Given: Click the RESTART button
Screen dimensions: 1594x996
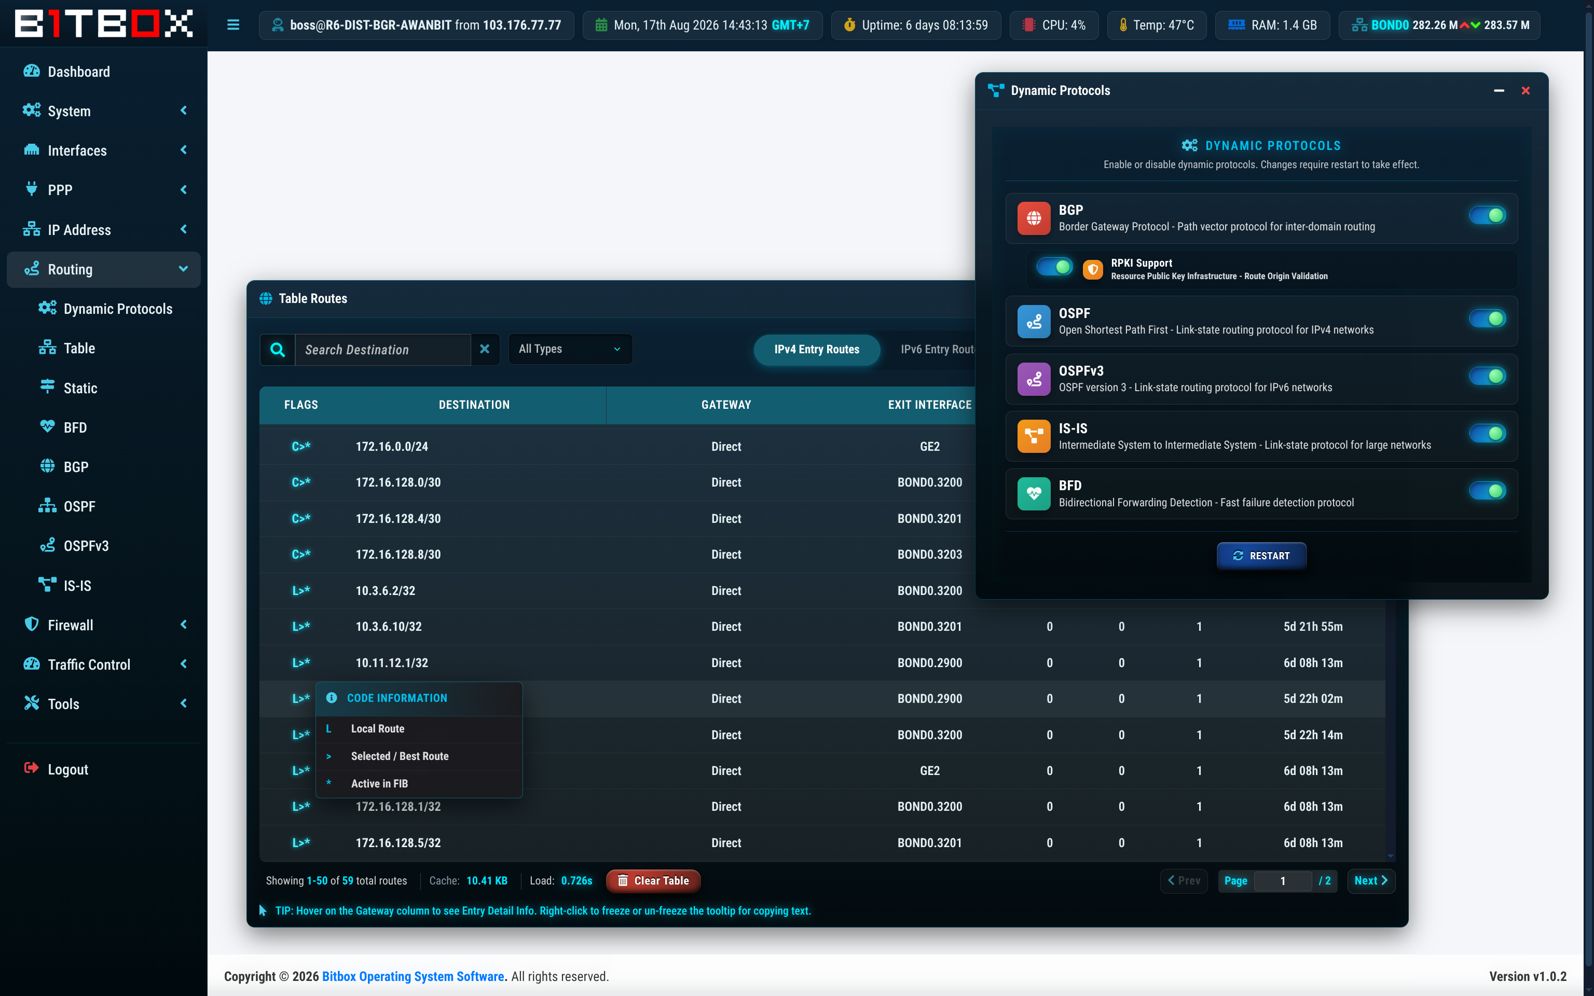Looking at the screenshot, I should 1261,556.
